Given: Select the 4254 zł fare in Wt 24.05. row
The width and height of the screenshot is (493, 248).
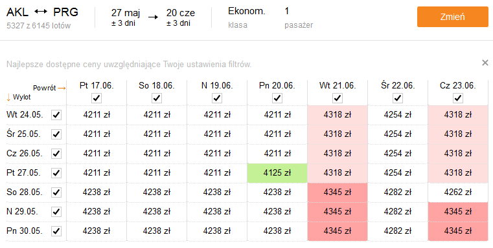Looking at the screenshot, I should [398, 115].
